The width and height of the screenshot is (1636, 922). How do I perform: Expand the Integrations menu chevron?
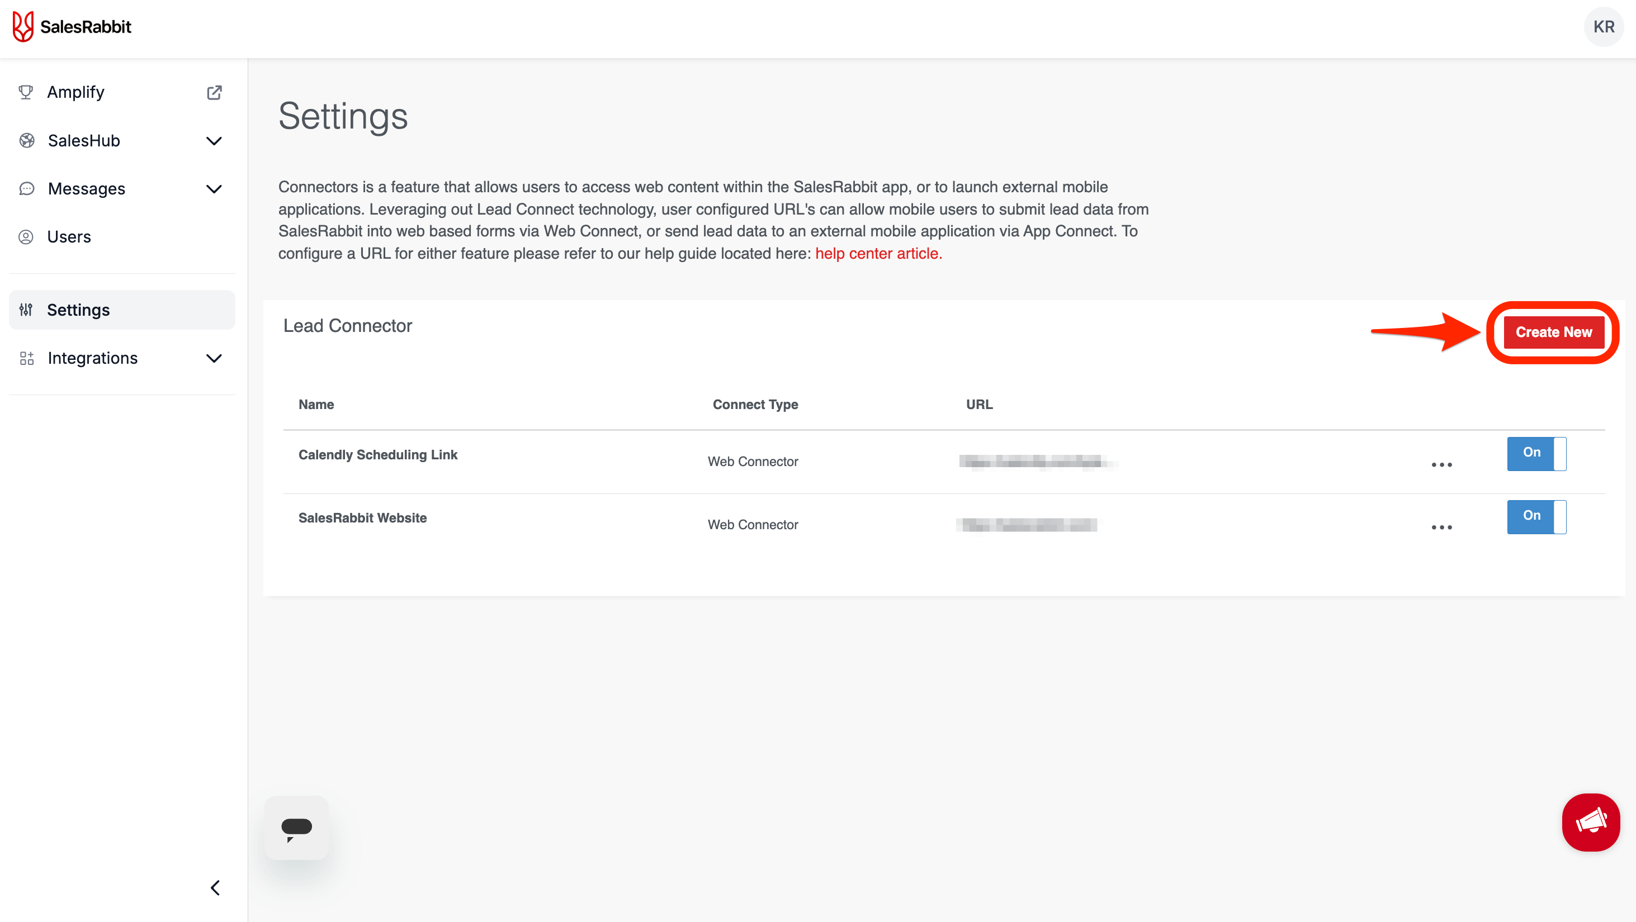click(214, 359)
